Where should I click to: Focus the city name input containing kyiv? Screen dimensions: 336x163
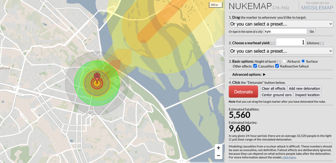pos(286,32)
